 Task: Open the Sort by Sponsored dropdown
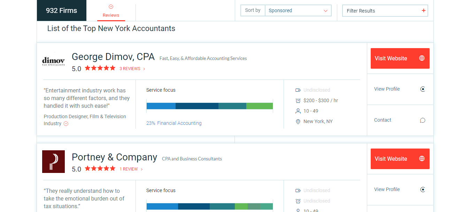(x=298, y=10)
